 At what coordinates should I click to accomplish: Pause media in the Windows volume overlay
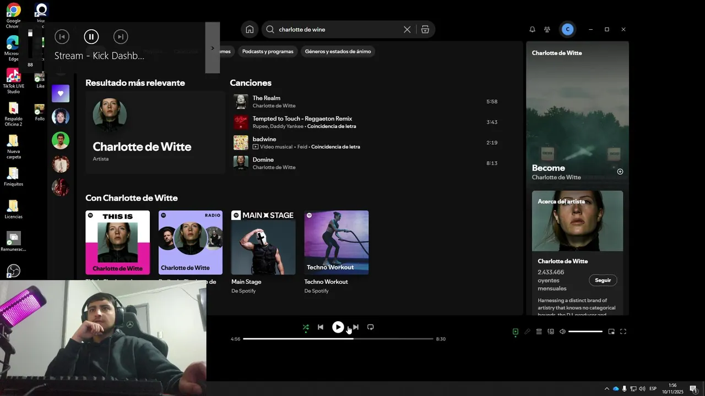click(x=91, y=37)
